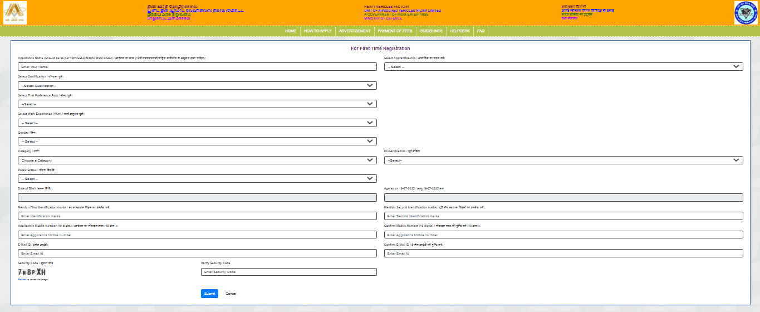Click the Date of Birth field

197,197
